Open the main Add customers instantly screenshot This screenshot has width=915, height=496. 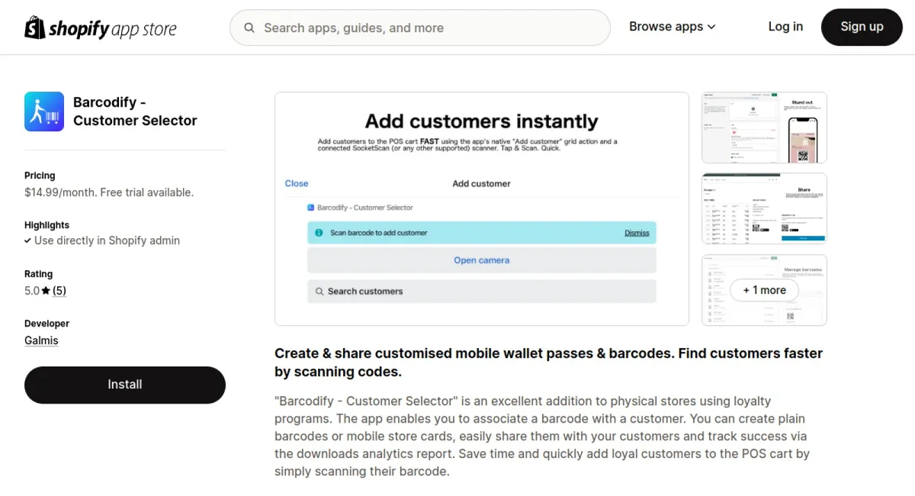482,209
